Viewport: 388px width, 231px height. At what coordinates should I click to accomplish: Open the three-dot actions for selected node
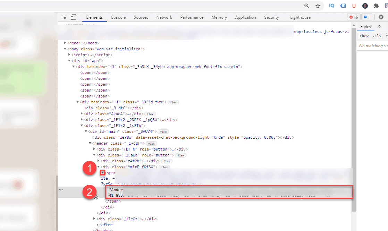tap(61, 190)
